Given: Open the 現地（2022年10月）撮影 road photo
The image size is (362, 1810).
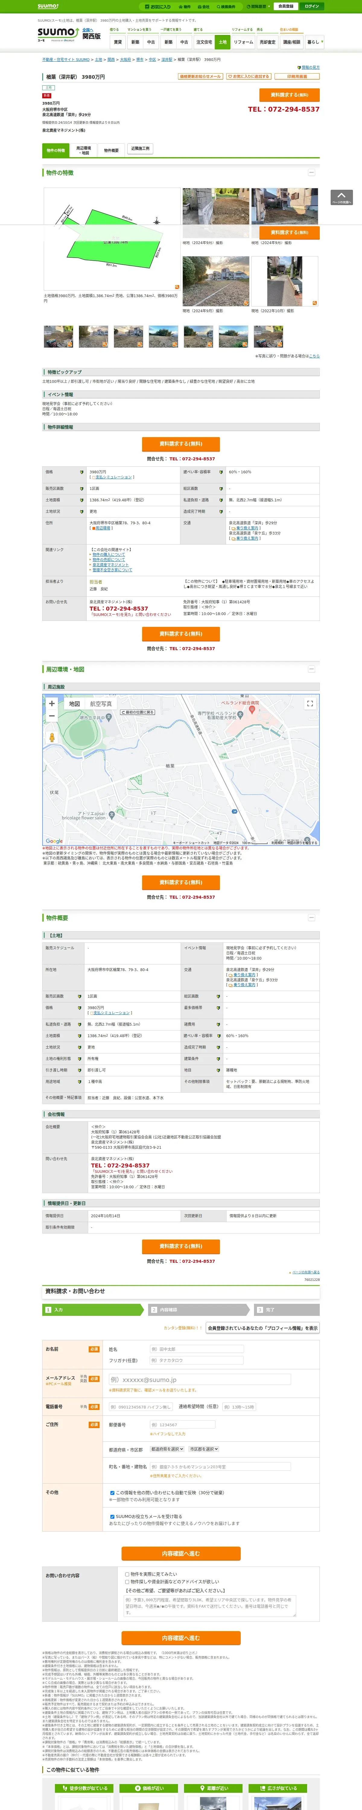Looking at the screenshot, I should pos(285,281).
